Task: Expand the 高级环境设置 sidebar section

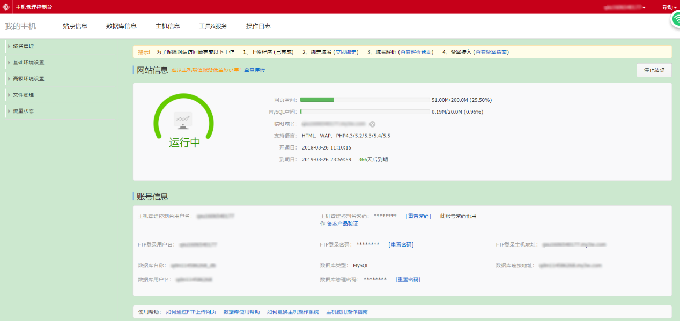Action: 28,78
